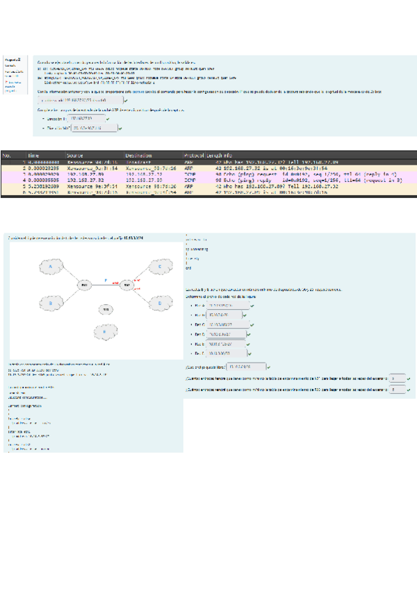Click the green checkmark next to Red A field
This screenshot has width=417, height=589.
click(x=252, y=306)
